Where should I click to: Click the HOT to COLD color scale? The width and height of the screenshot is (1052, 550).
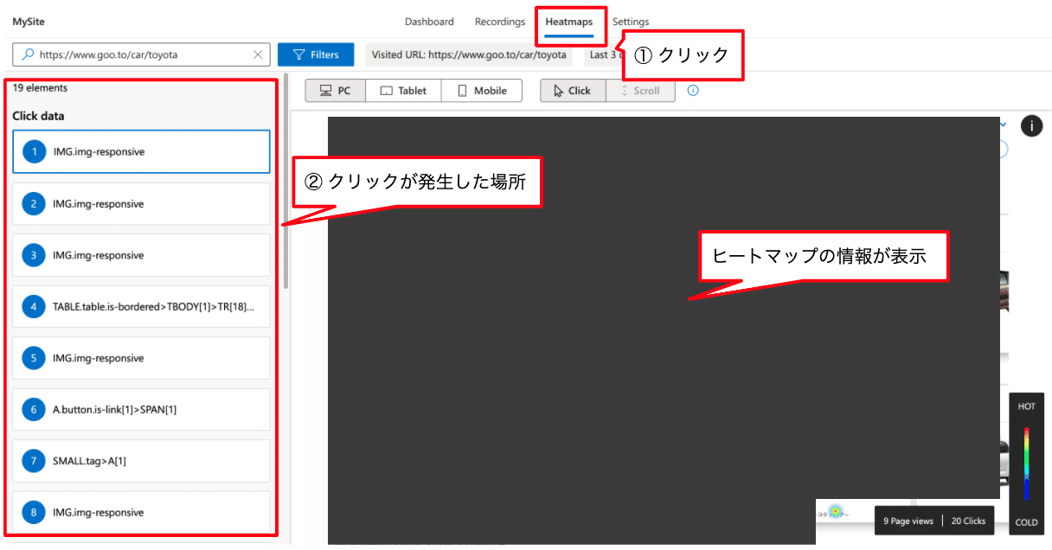pyautogui.click(x=1027, y=464)
